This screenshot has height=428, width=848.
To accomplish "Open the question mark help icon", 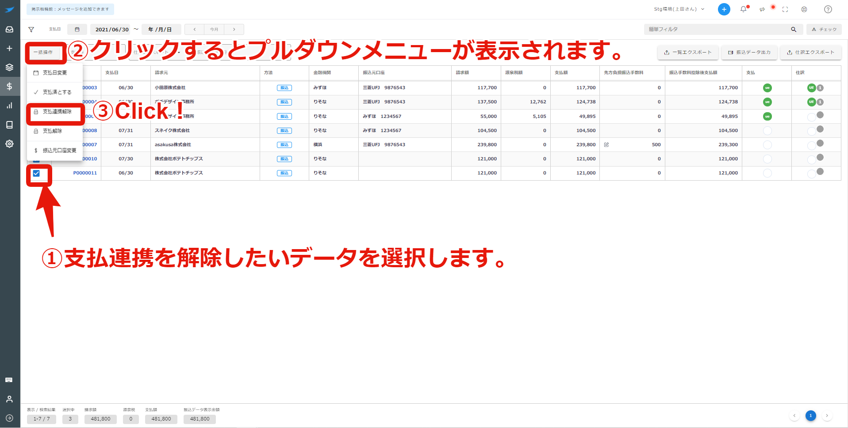I will pyautogui.click(x=828, y=9).
